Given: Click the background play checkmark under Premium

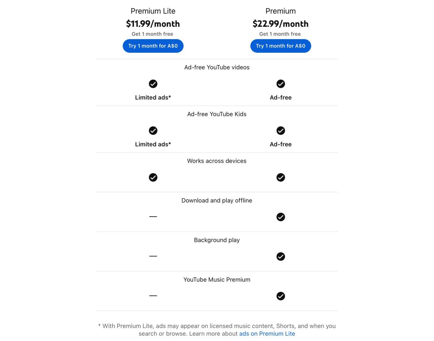Looking at the screenshot, I should 281,256.
